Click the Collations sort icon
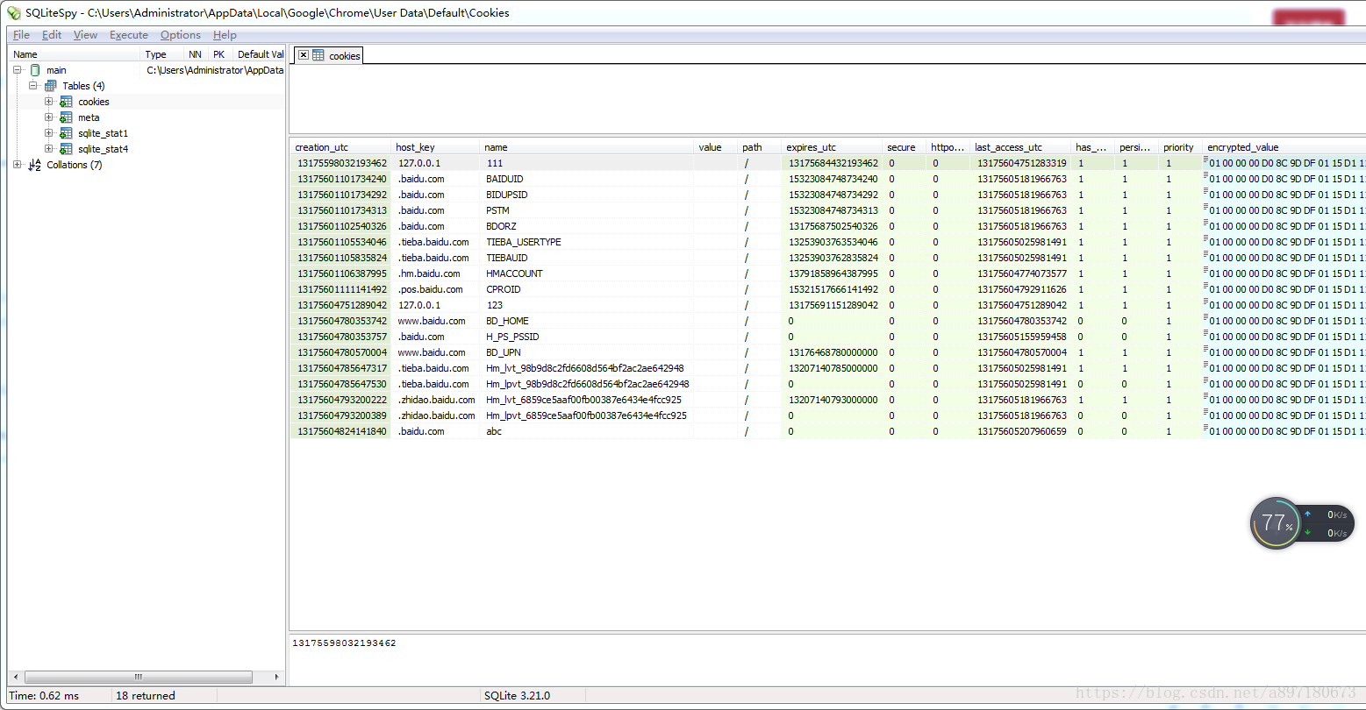The image size is (1366, 710). pos(35,165)
